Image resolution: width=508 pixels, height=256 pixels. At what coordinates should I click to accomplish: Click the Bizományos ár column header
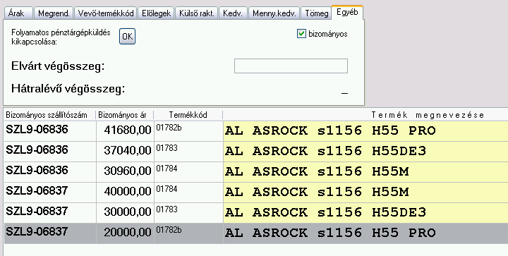[125, 115]
